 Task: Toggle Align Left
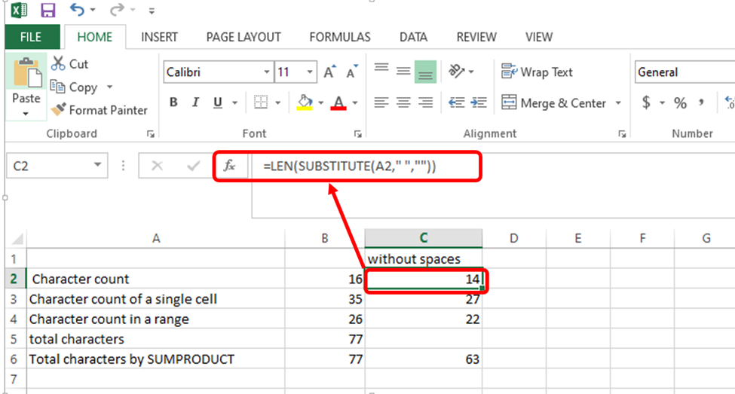point(381,102)
